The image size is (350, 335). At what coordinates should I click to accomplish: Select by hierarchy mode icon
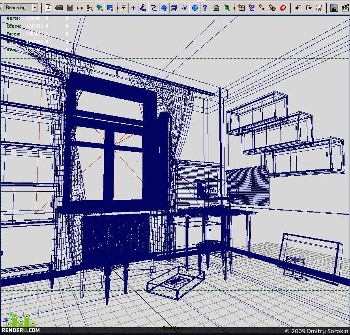pos(89,8)
